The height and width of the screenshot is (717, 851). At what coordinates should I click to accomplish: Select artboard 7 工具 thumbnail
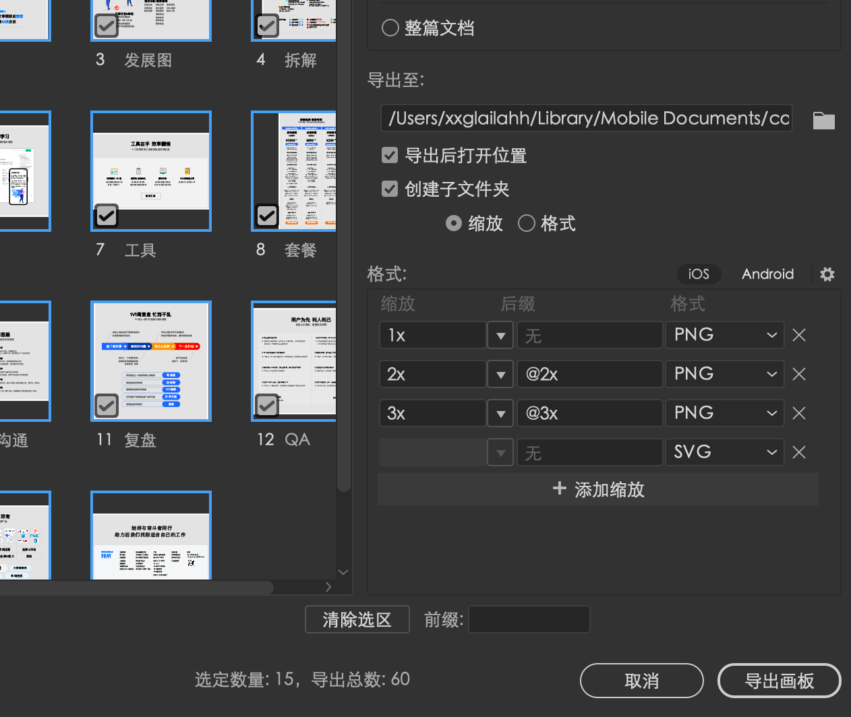tap(151, 171)
